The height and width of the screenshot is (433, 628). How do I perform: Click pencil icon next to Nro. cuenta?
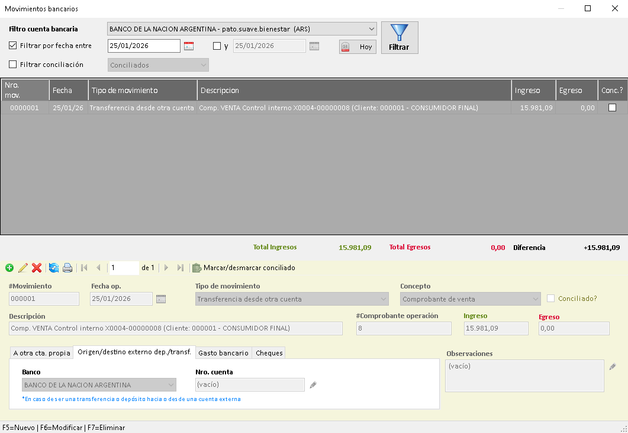click(x=313, y=385)
